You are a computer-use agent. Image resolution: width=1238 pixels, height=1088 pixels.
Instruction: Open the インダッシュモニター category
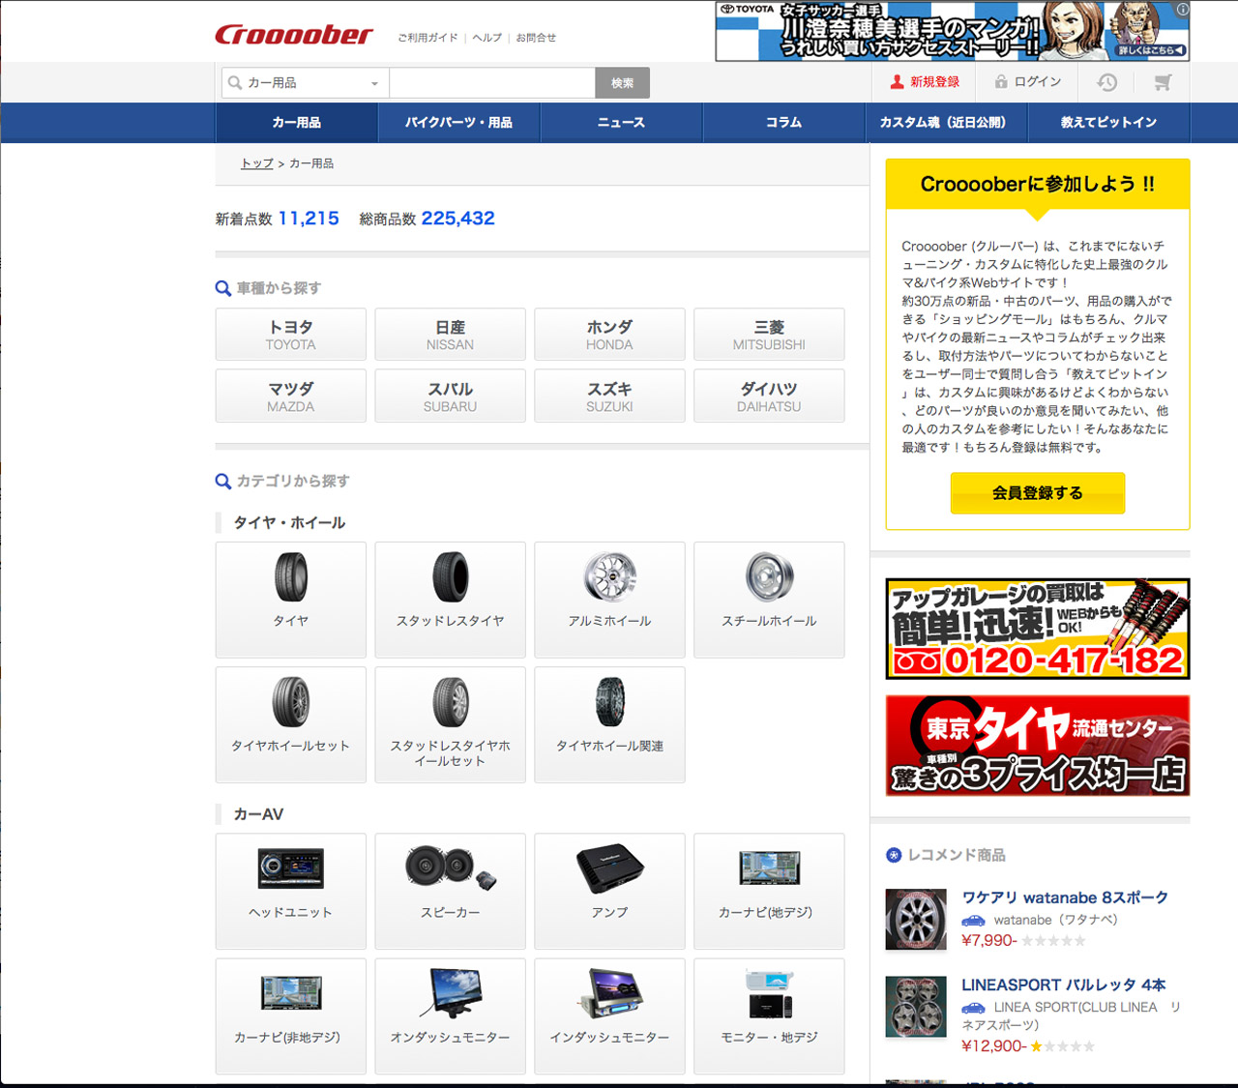[610, 1015]
